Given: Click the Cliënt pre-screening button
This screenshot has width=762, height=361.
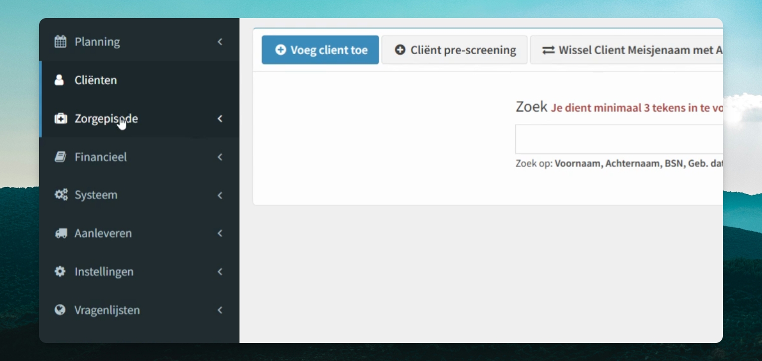Looking at the screenshot, I should [455, 50].
